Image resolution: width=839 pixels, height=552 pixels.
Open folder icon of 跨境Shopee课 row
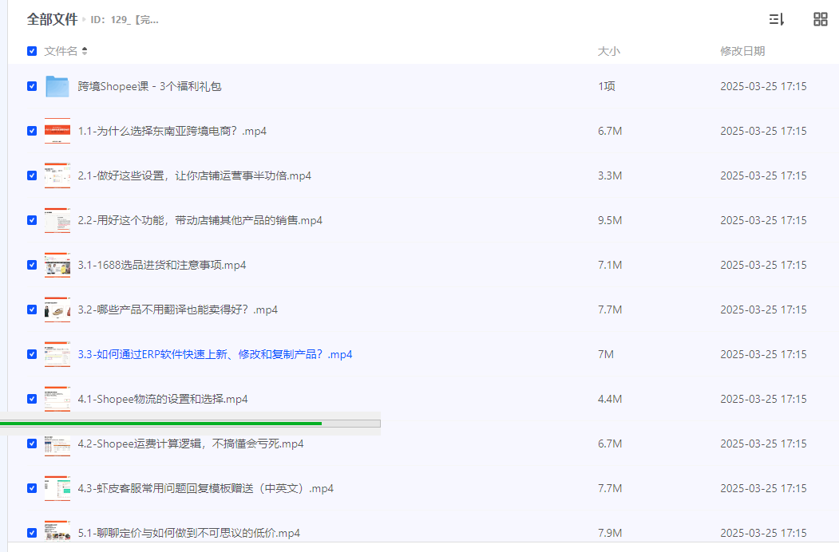[x=57, y=86]
